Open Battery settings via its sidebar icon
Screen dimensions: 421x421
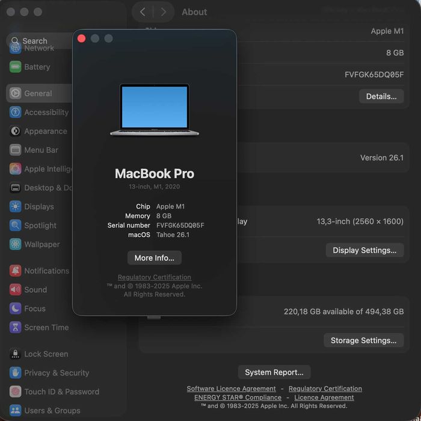(15, 67)
